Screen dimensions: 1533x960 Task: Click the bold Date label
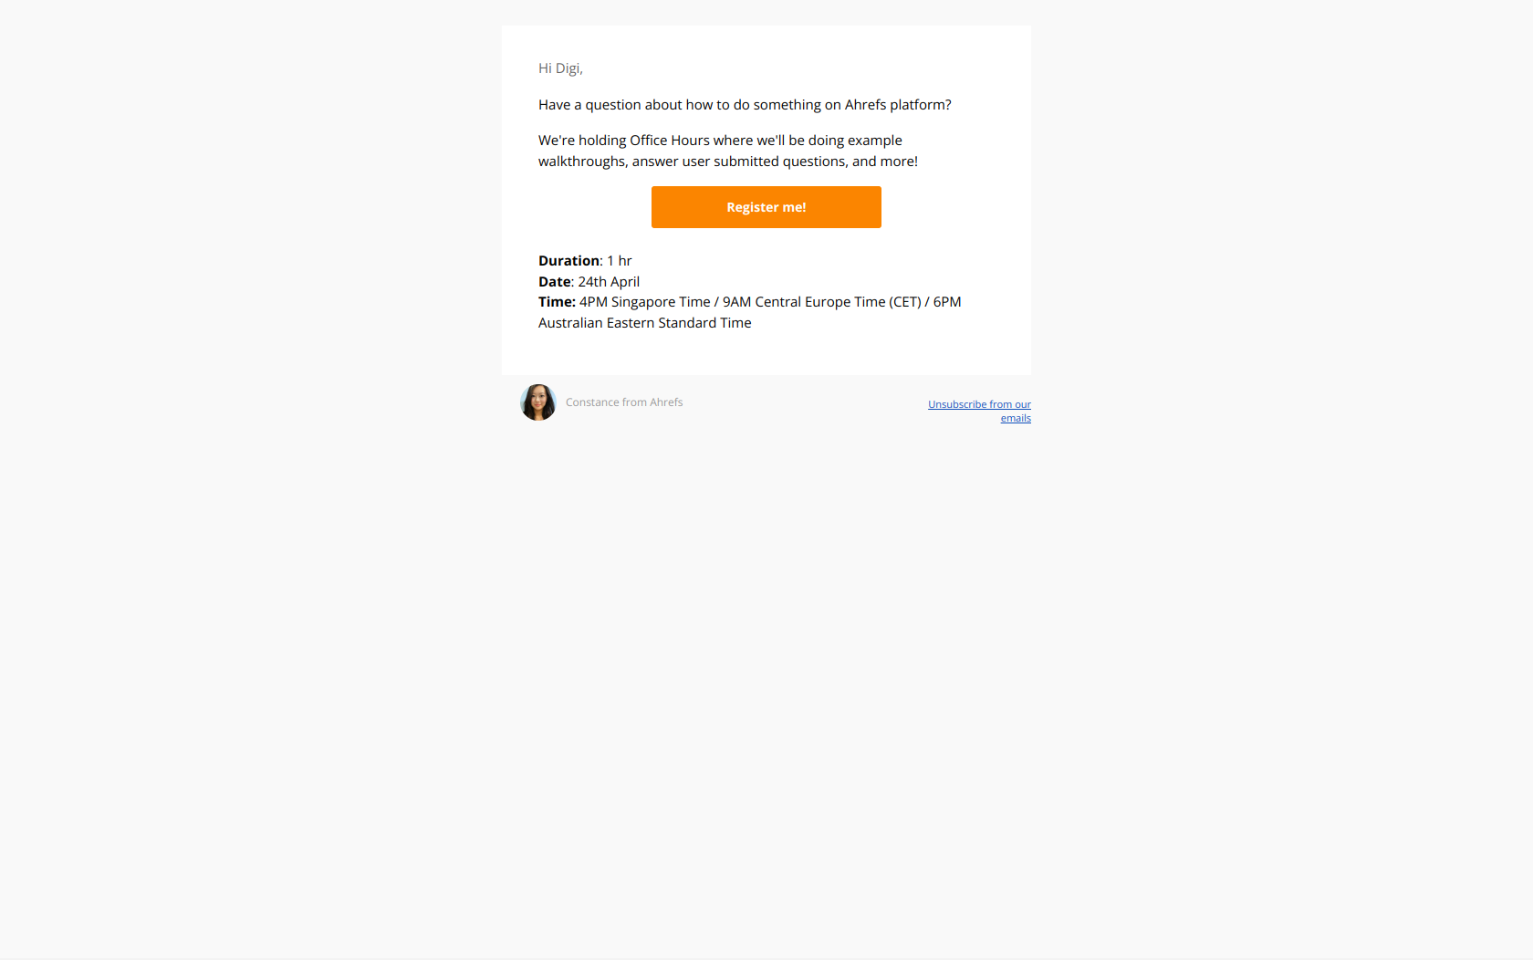pyautogui.click(x=554, y=282)
